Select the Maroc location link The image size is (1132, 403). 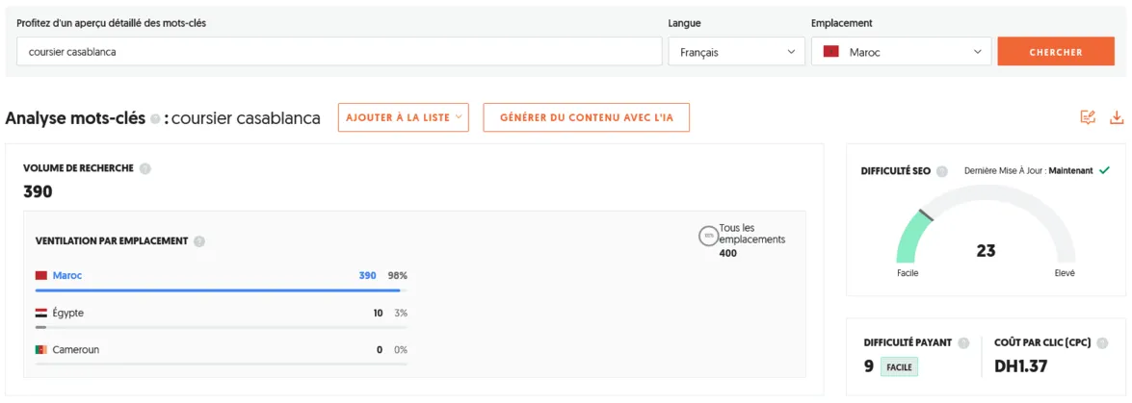coord(67,275)
